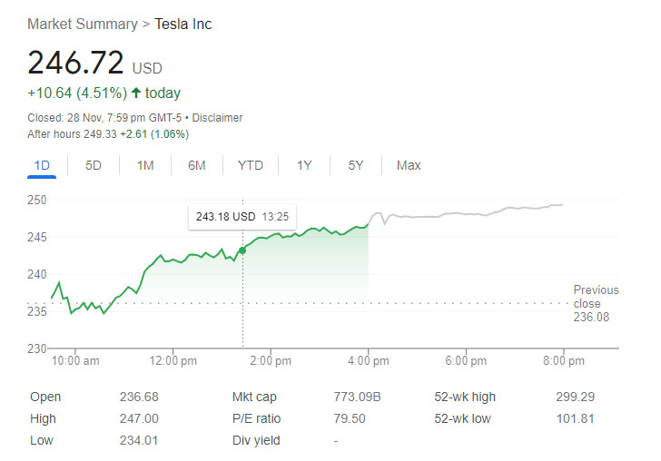Click the green up arrow icon
661x461 pixels.
[x=136, y=93]
